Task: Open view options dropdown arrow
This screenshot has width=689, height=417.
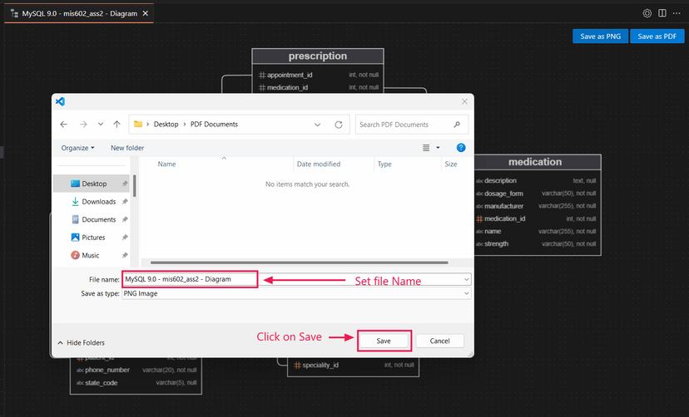Action: 438,148
